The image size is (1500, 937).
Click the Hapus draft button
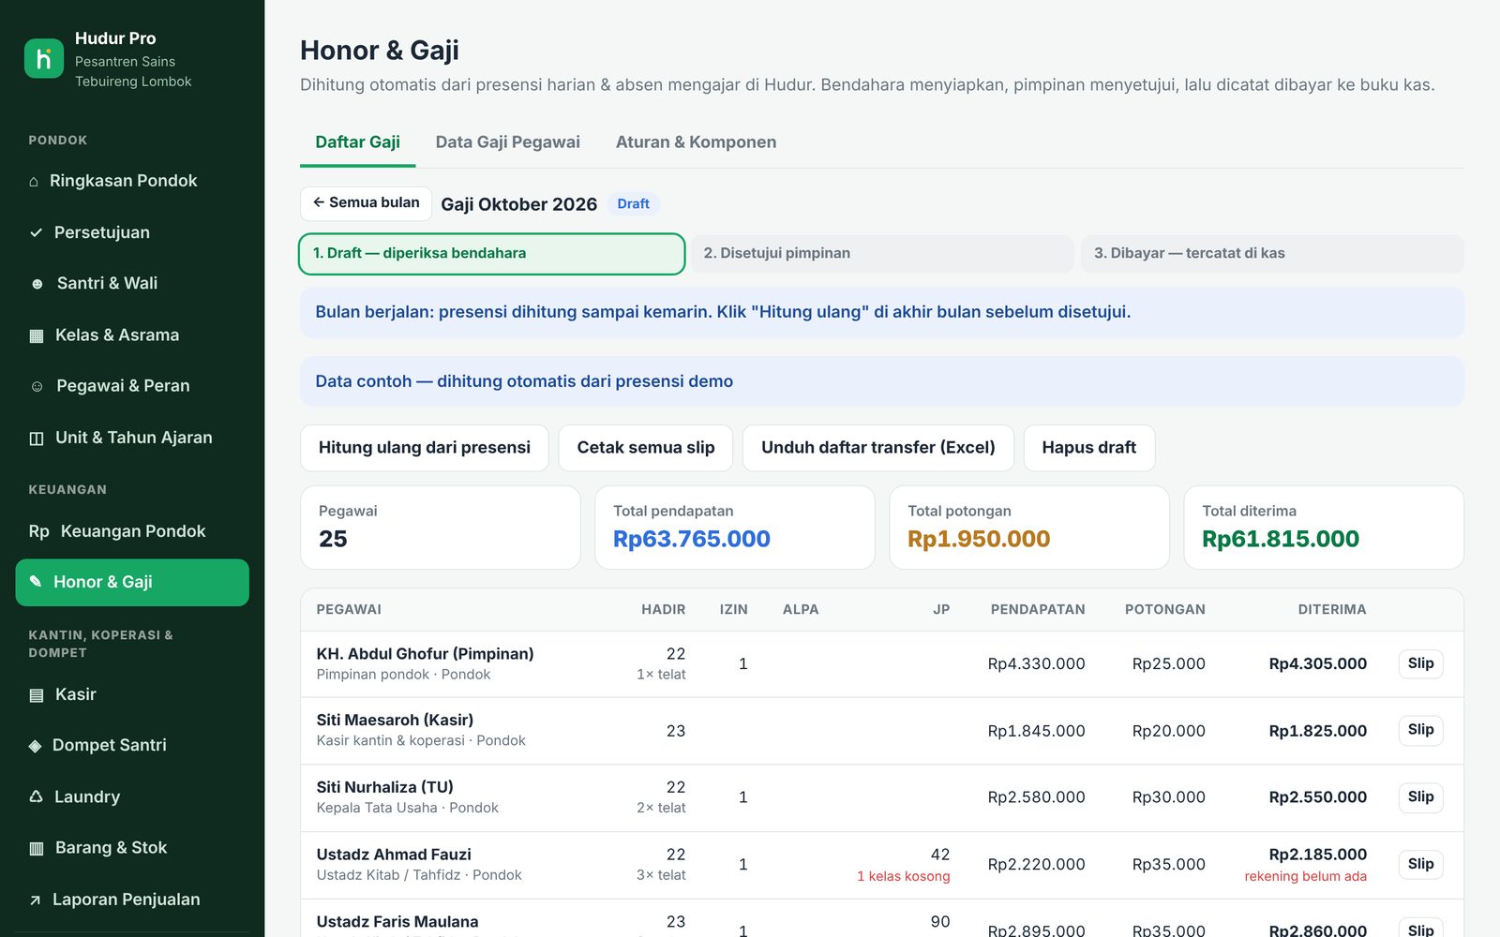point(1089,448)
